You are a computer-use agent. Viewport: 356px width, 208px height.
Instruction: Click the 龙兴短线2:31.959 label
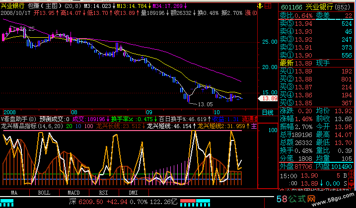coord(223,126)
